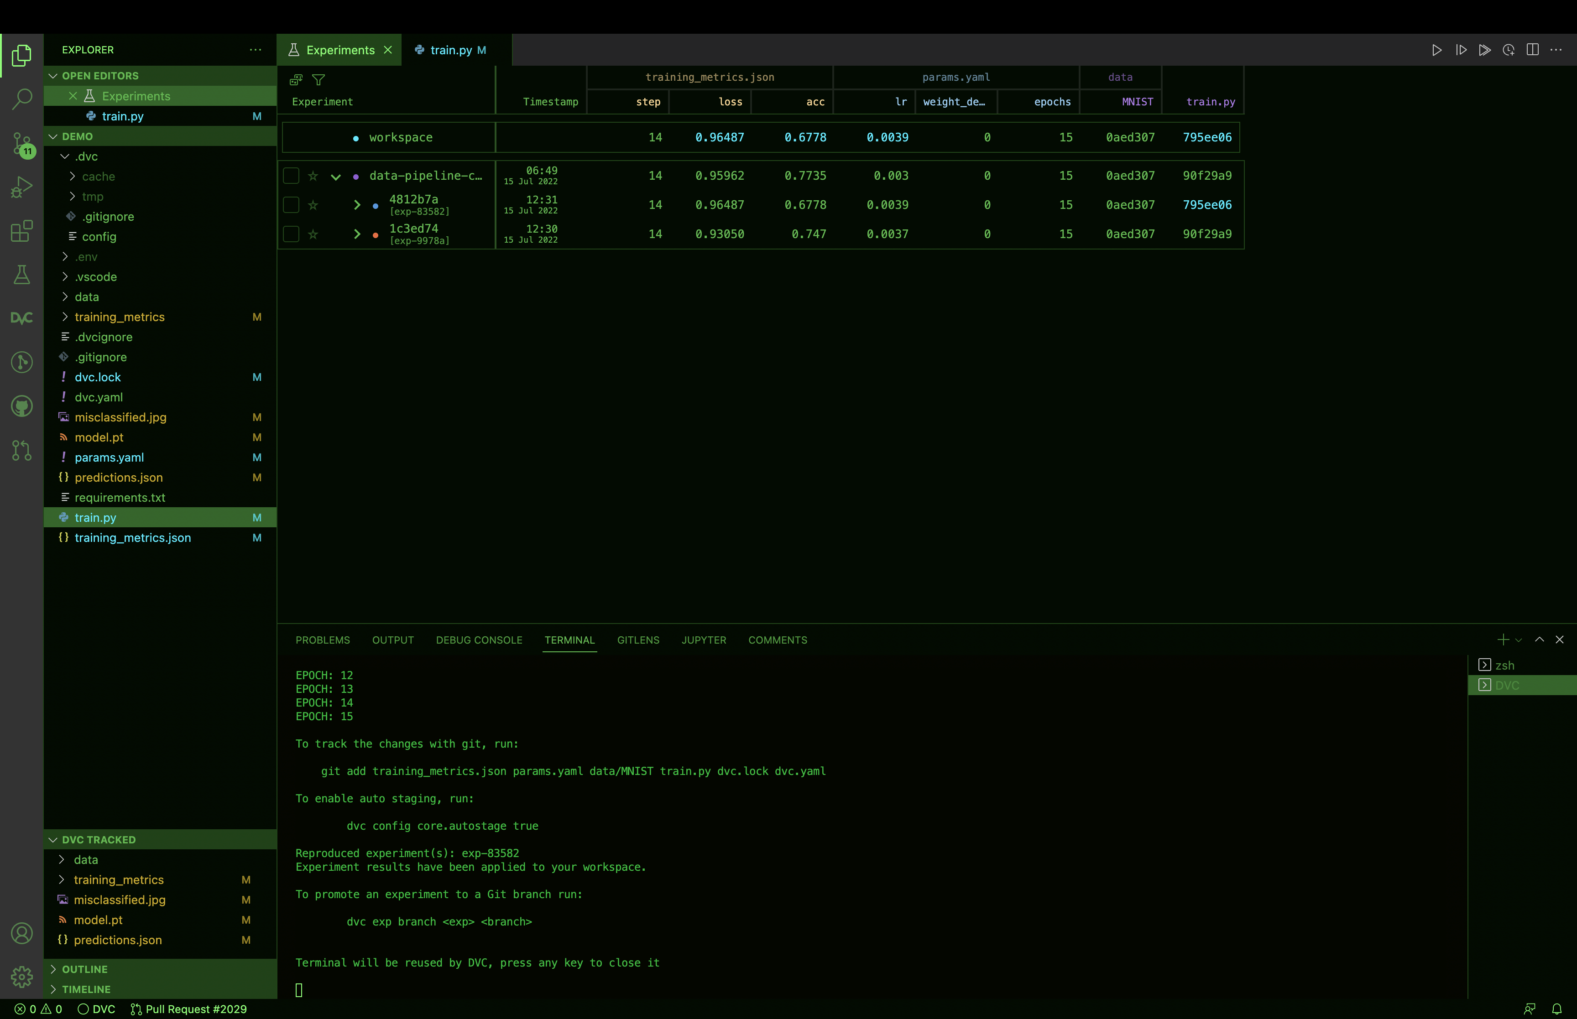Check the 4812b7a experiment row checkbox

click(x=291, y=205)
